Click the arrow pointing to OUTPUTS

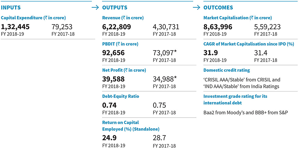click(95, 7)
